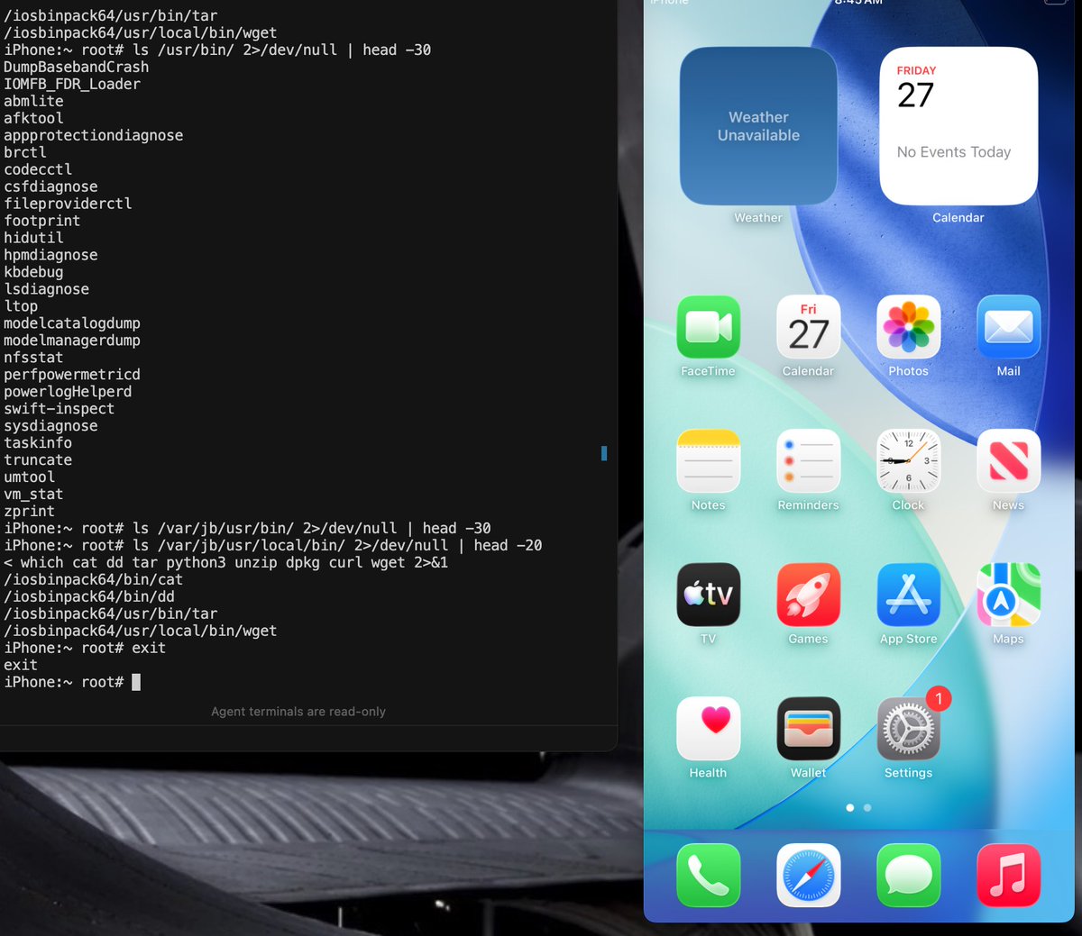This screenshot has width=1082, height=936.
Task: Click the 'ls /var/jb/usr/bin/' command line
Action: point(248,529)
